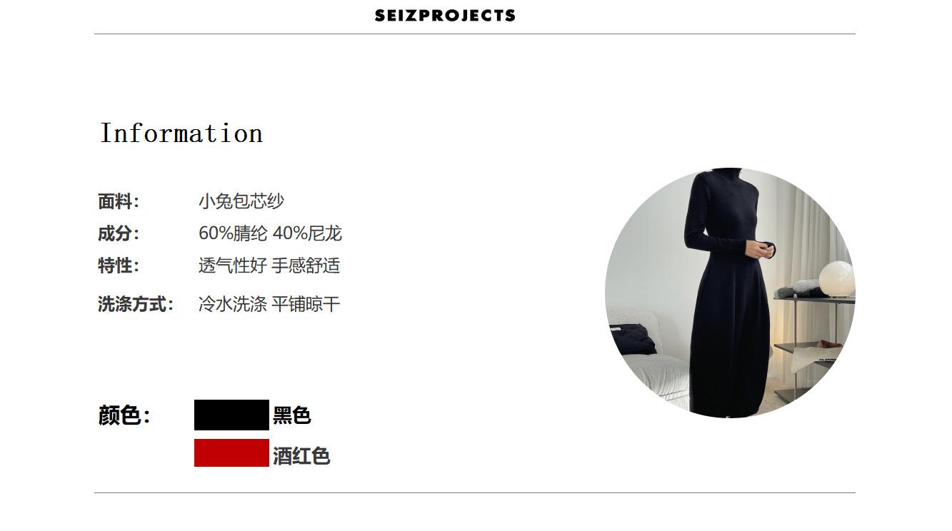Click the 冷水洗涤 平铺晾干 washing instructions

click(269, 305)
